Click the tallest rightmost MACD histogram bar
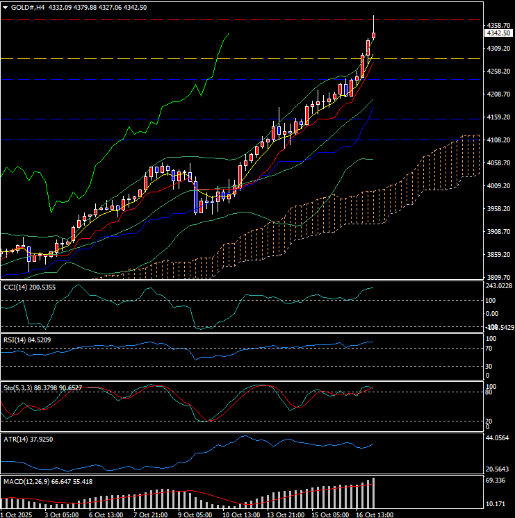Screen dimensions: 515x518 pos(374,492)
